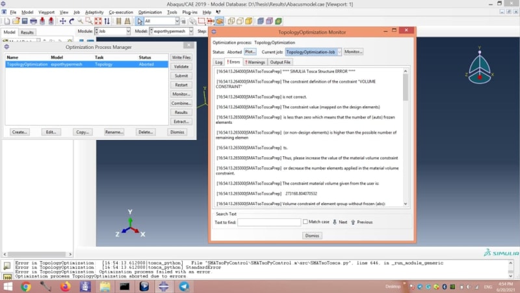
Task: Click the errors list vertical scrollbar thumb
Action: tap(405, 87)
